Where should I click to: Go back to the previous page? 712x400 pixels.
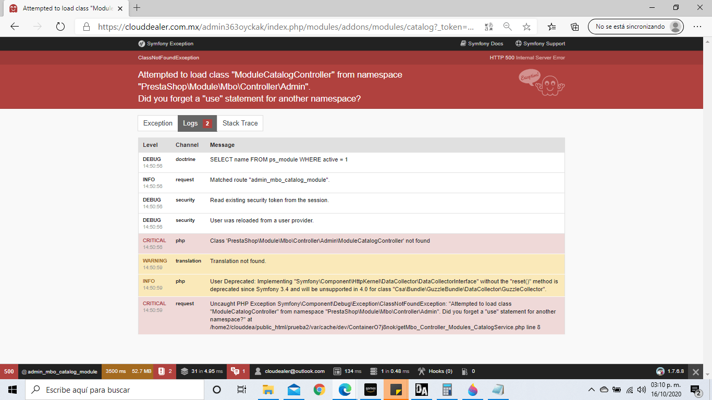point(15,27)
